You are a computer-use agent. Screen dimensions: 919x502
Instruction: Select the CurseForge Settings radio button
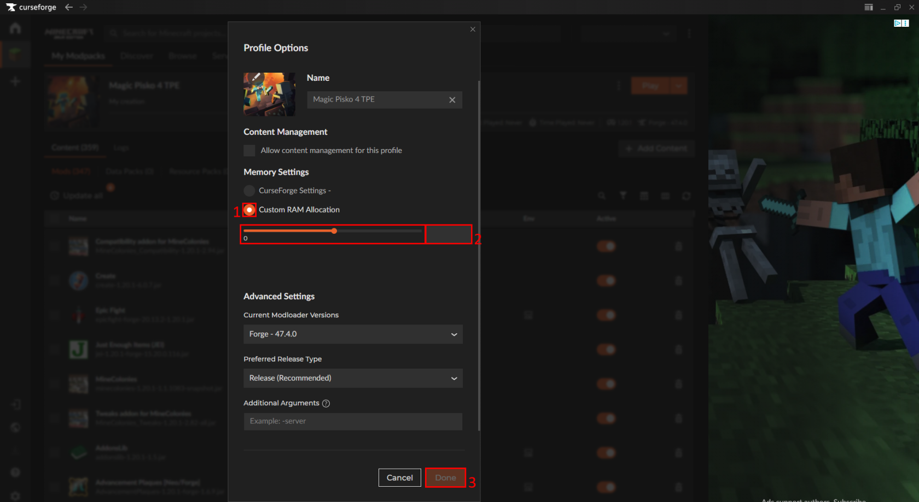(249, 191)
